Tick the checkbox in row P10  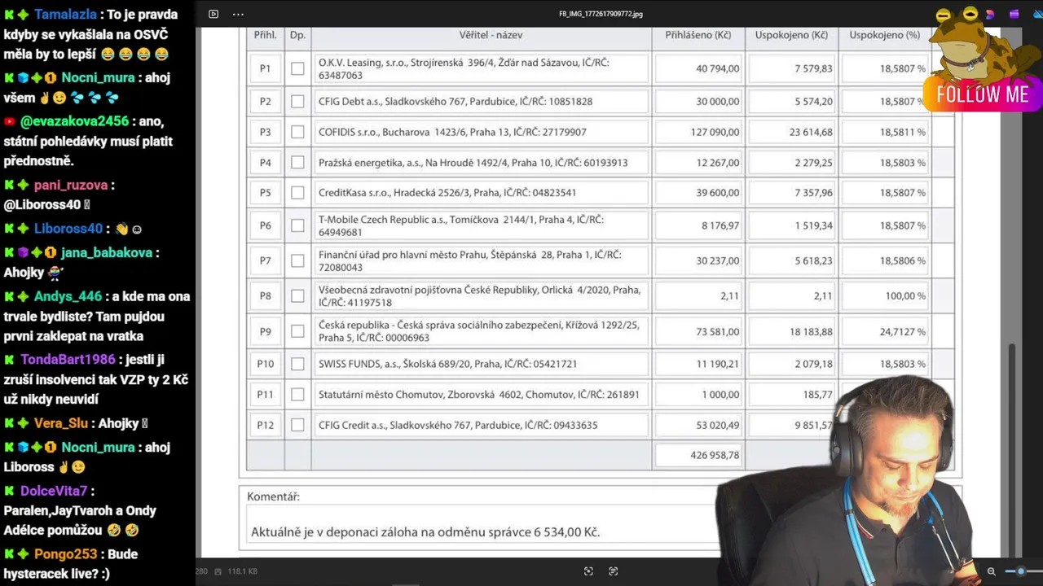click(297, 364)
